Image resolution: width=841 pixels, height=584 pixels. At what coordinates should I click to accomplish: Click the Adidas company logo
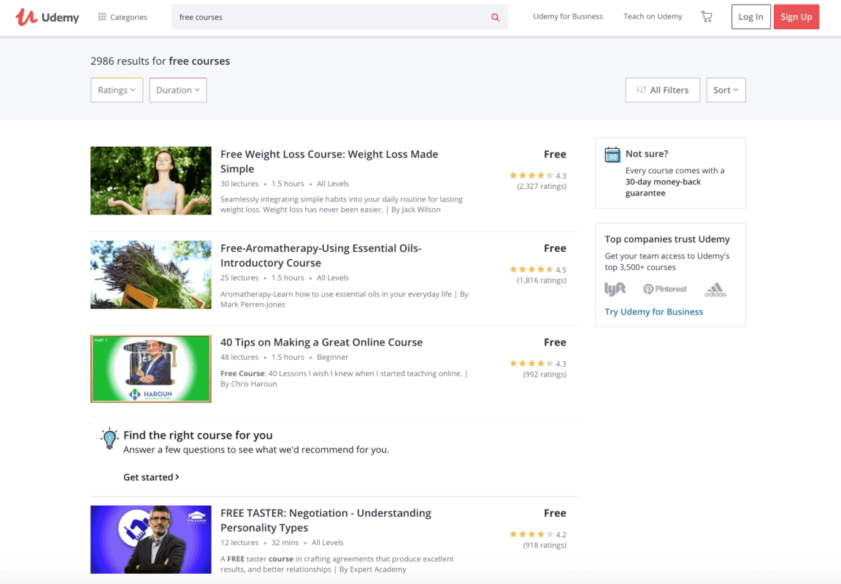(x=715, y=290)
